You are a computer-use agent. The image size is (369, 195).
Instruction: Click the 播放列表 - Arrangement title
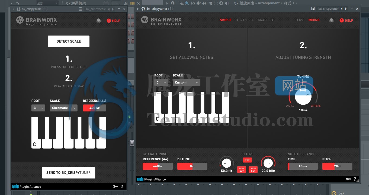coord(259,3)
